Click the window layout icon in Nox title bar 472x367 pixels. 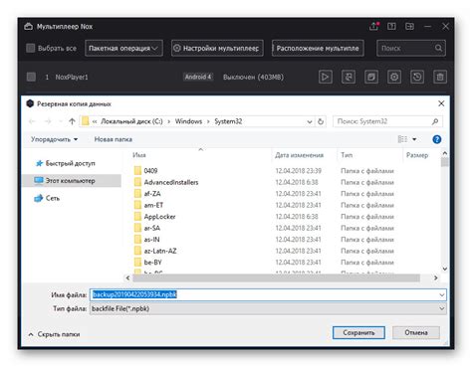409,26
